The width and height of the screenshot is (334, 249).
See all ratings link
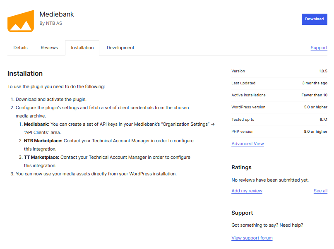[320, 191]
